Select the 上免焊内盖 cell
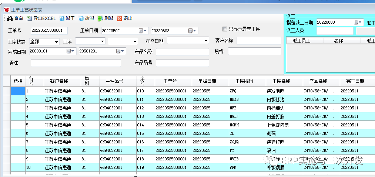 click(284, 125)
